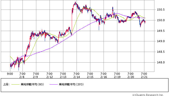Click the 2/14 date label
Screen dimensions: 169x96
pos(77,77)
